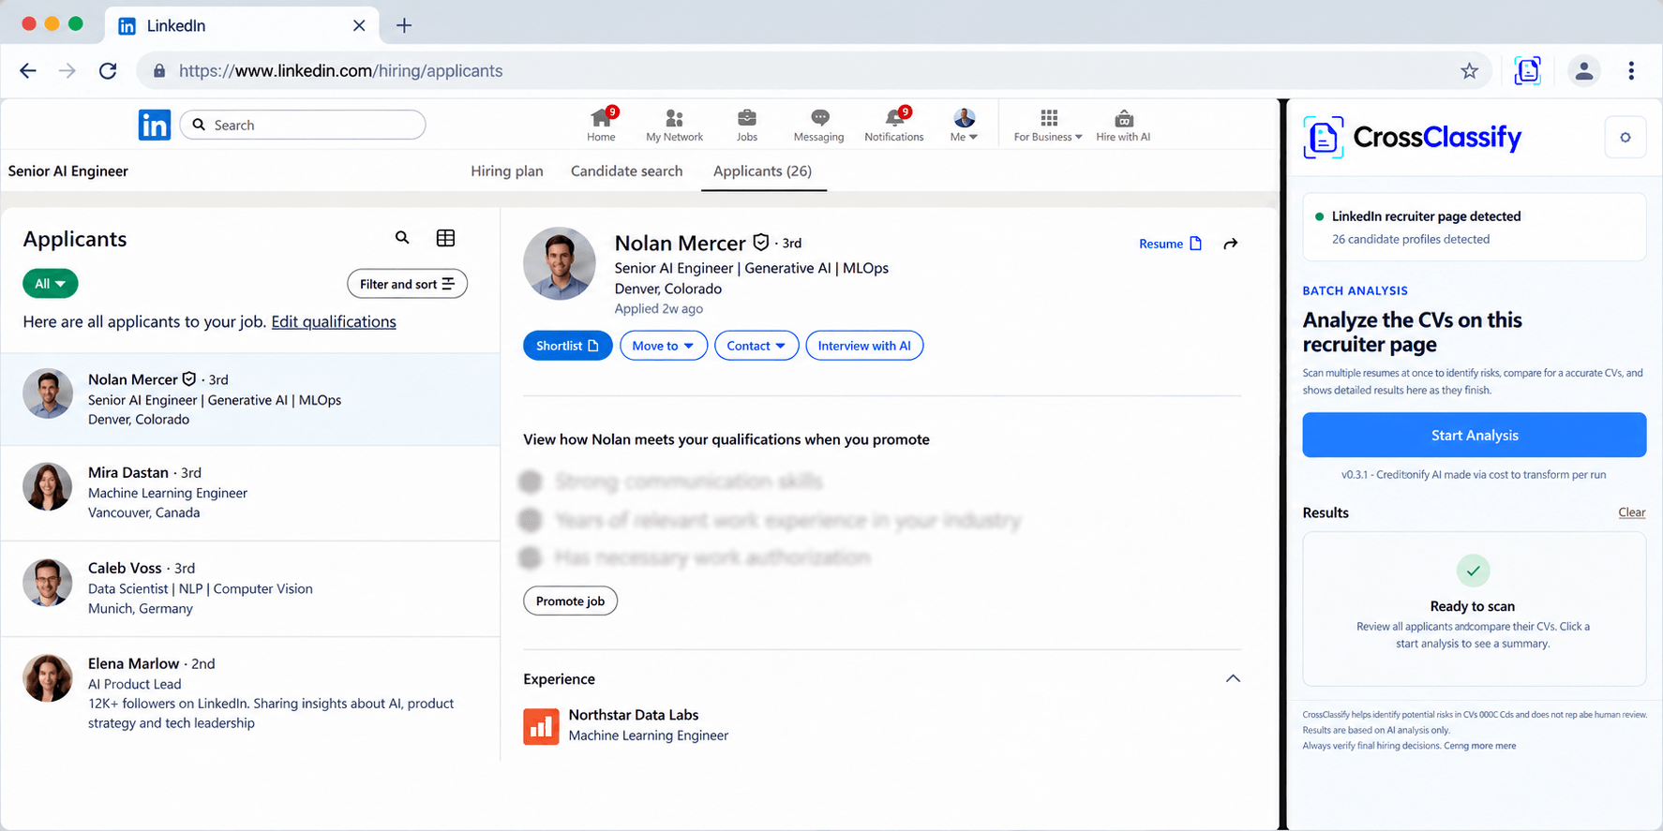Screen dimensions: 1663x831
Task: Open the LinkedIn logo home link
Action: pos(155,125)
